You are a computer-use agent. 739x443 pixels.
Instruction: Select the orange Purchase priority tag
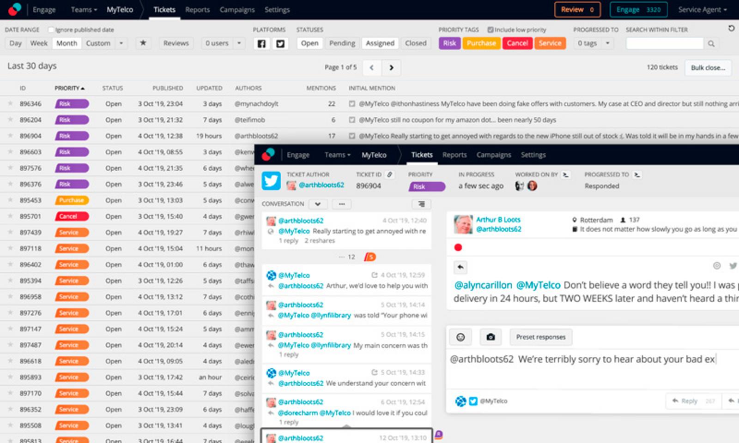481,43
